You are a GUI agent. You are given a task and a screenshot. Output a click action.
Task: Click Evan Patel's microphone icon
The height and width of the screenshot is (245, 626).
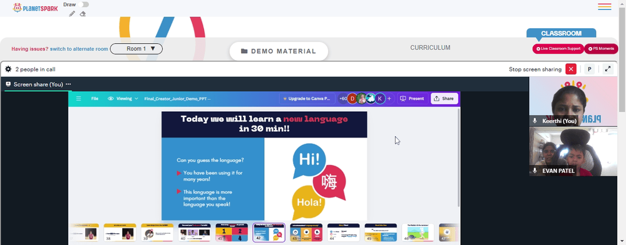535,171
